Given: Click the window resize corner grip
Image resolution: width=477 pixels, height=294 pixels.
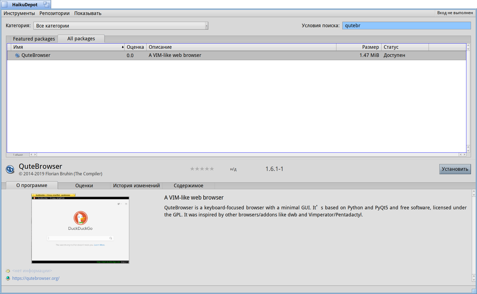Looking at the screenshot, I should pos(474,291).
